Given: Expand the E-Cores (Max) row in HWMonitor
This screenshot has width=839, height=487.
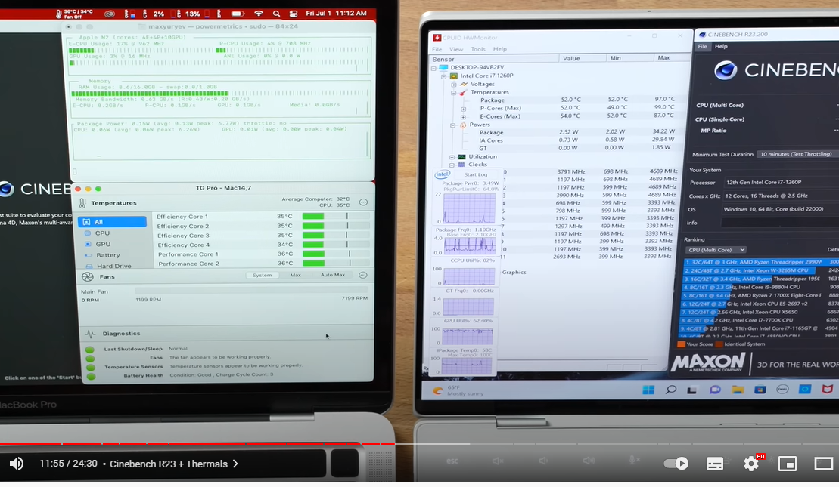Looking at the screenshot, I should coord(463,116).
